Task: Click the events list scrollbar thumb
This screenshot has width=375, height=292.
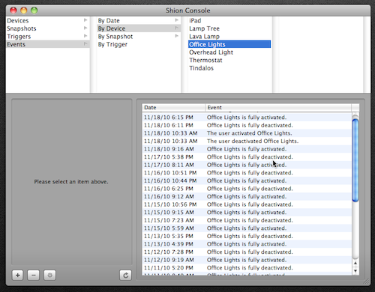Action: click(x=355, y=160)
